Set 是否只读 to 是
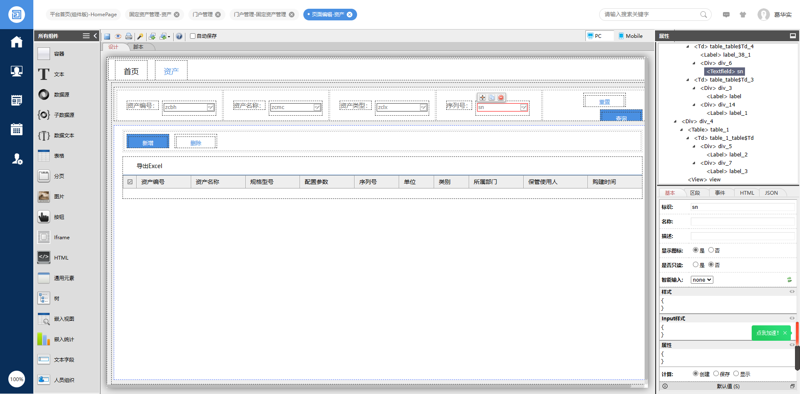Image resolution: width=800 pixels, height=394 pixels. click(x=695, y=265)
